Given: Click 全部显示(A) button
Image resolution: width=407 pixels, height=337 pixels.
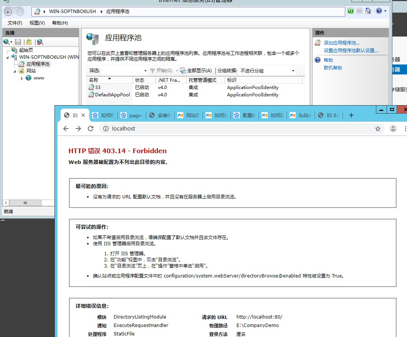Looking at the screenshot, I should pyautogui.click(x=196, y=70).
